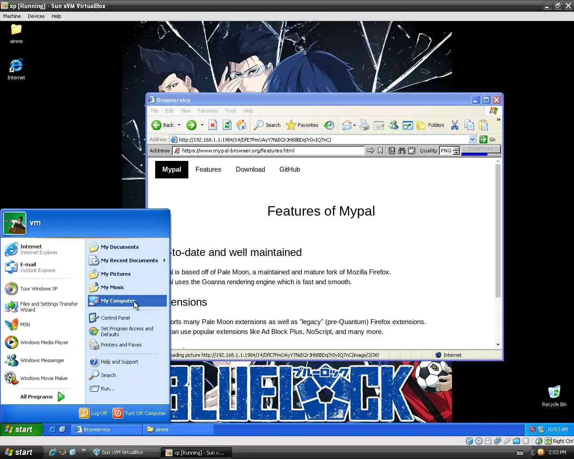The image size is (574, 459).
Task: Click the scrollbar down arrow on the webpage
Action: (498, 345)
